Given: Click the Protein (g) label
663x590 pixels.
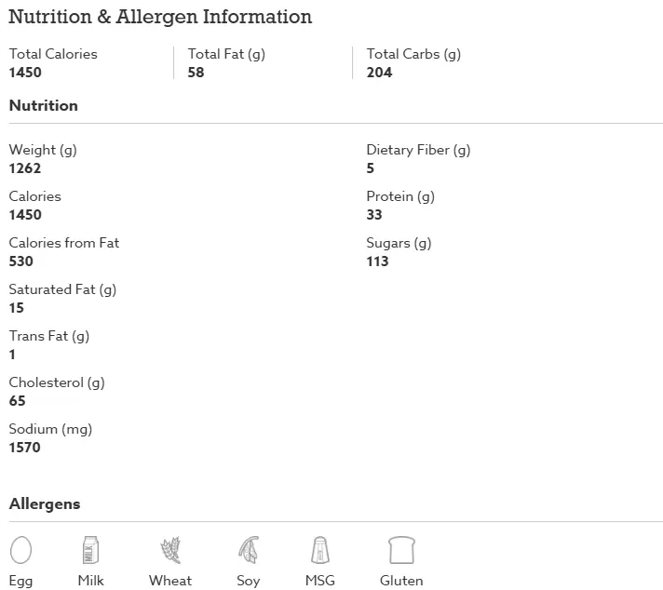Looking at the screenshot, I should (x=400, y=197).
